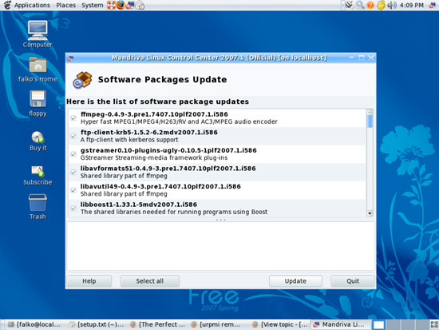Image resolution: width=439 pixels, height=330 pixels.
Task: Click the package list scrollbar thumb
Action: coord(370,121)
